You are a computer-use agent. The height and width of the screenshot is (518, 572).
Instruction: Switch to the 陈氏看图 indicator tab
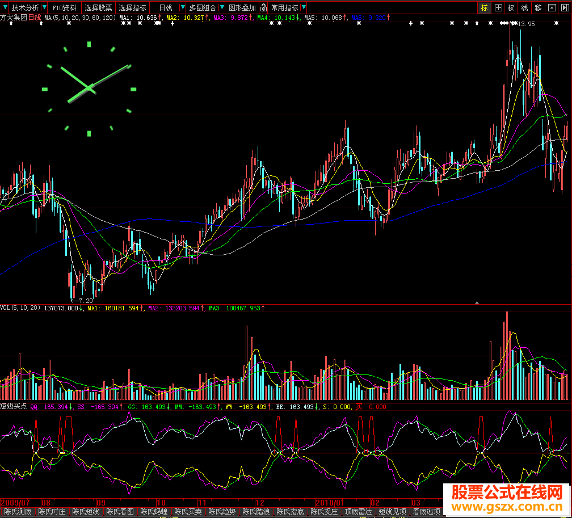pos(120,512)
